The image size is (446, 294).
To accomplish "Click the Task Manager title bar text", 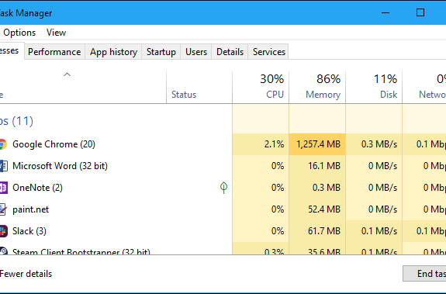I will pyautogui.click(x=26, y=13).
